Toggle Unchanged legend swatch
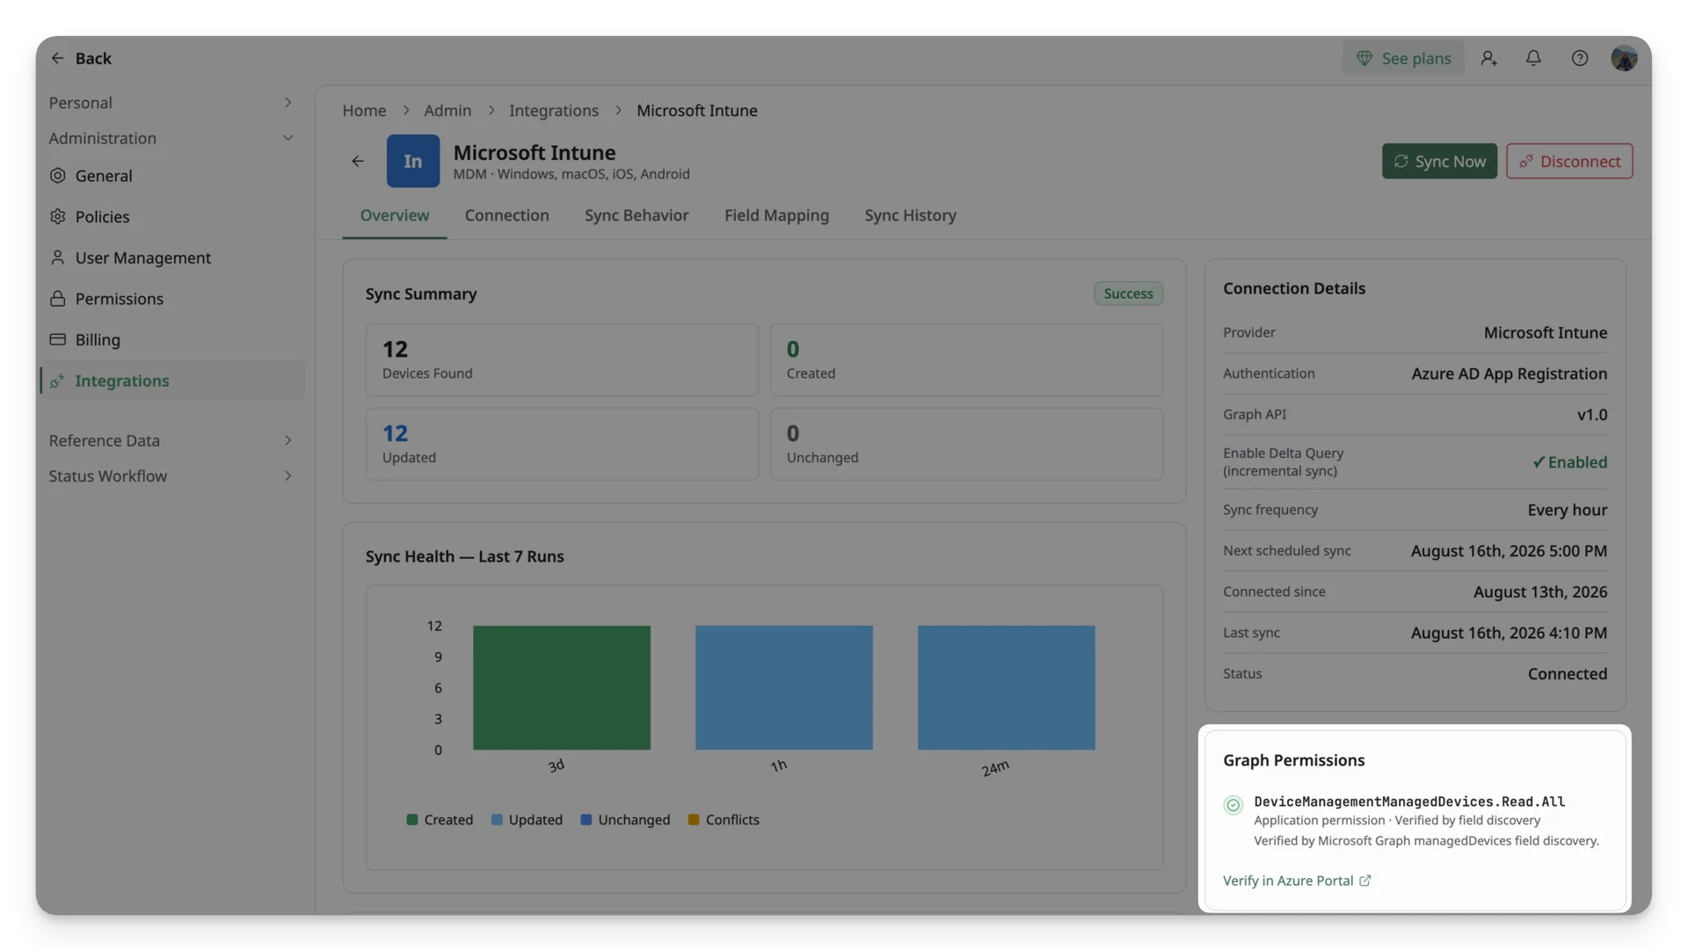Image resolution: width=1688 pixels, height=951 pixels. 586,820
